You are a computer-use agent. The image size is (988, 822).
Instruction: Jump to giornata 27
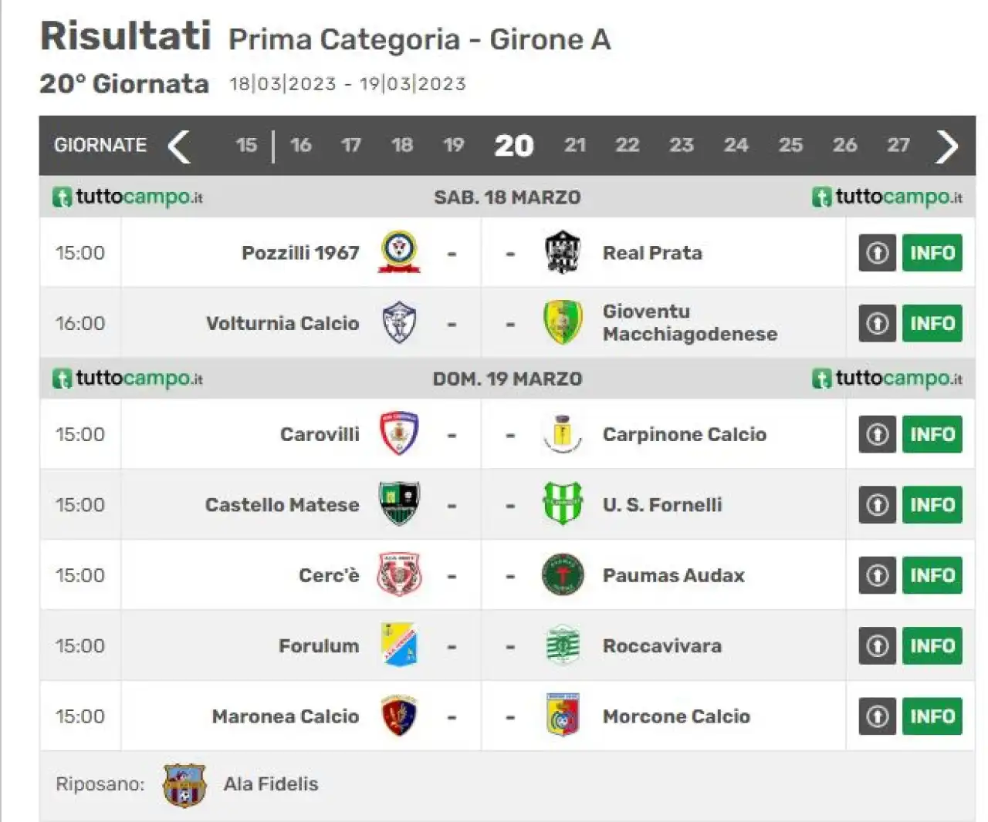click(898, 145)
